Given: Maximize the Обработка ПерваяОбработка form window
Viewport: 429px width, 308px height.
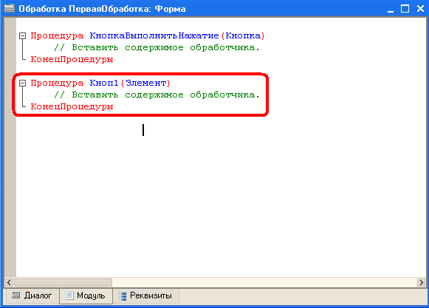Looking at the screenshot, I should click(405, 8).
